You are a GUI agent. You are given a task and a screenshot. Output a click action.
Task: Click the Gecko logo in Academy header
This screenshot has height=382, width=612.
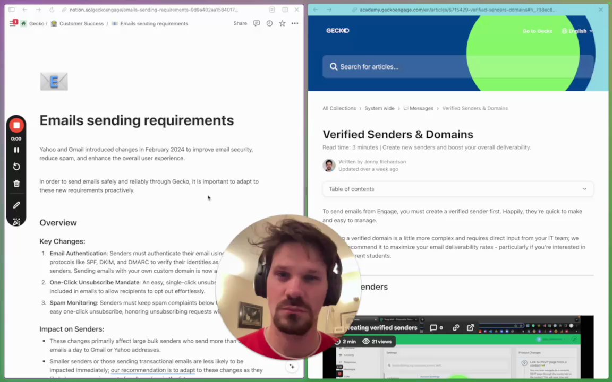point(338,31)
